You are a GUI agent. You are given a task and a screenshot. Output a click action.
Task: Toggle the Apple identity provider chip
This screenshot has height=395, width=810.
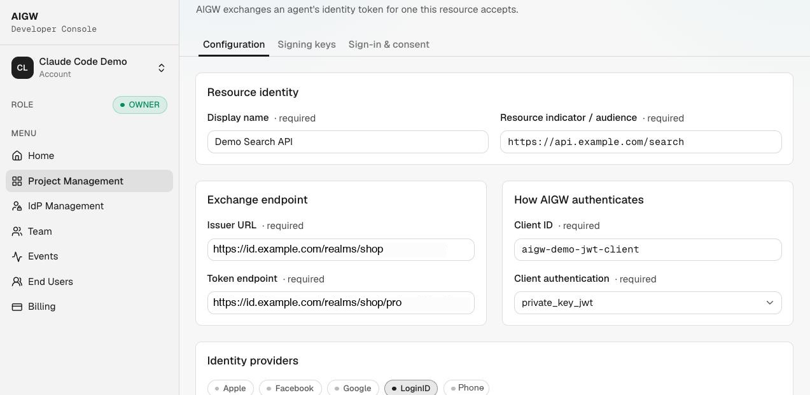pos(230,388)
